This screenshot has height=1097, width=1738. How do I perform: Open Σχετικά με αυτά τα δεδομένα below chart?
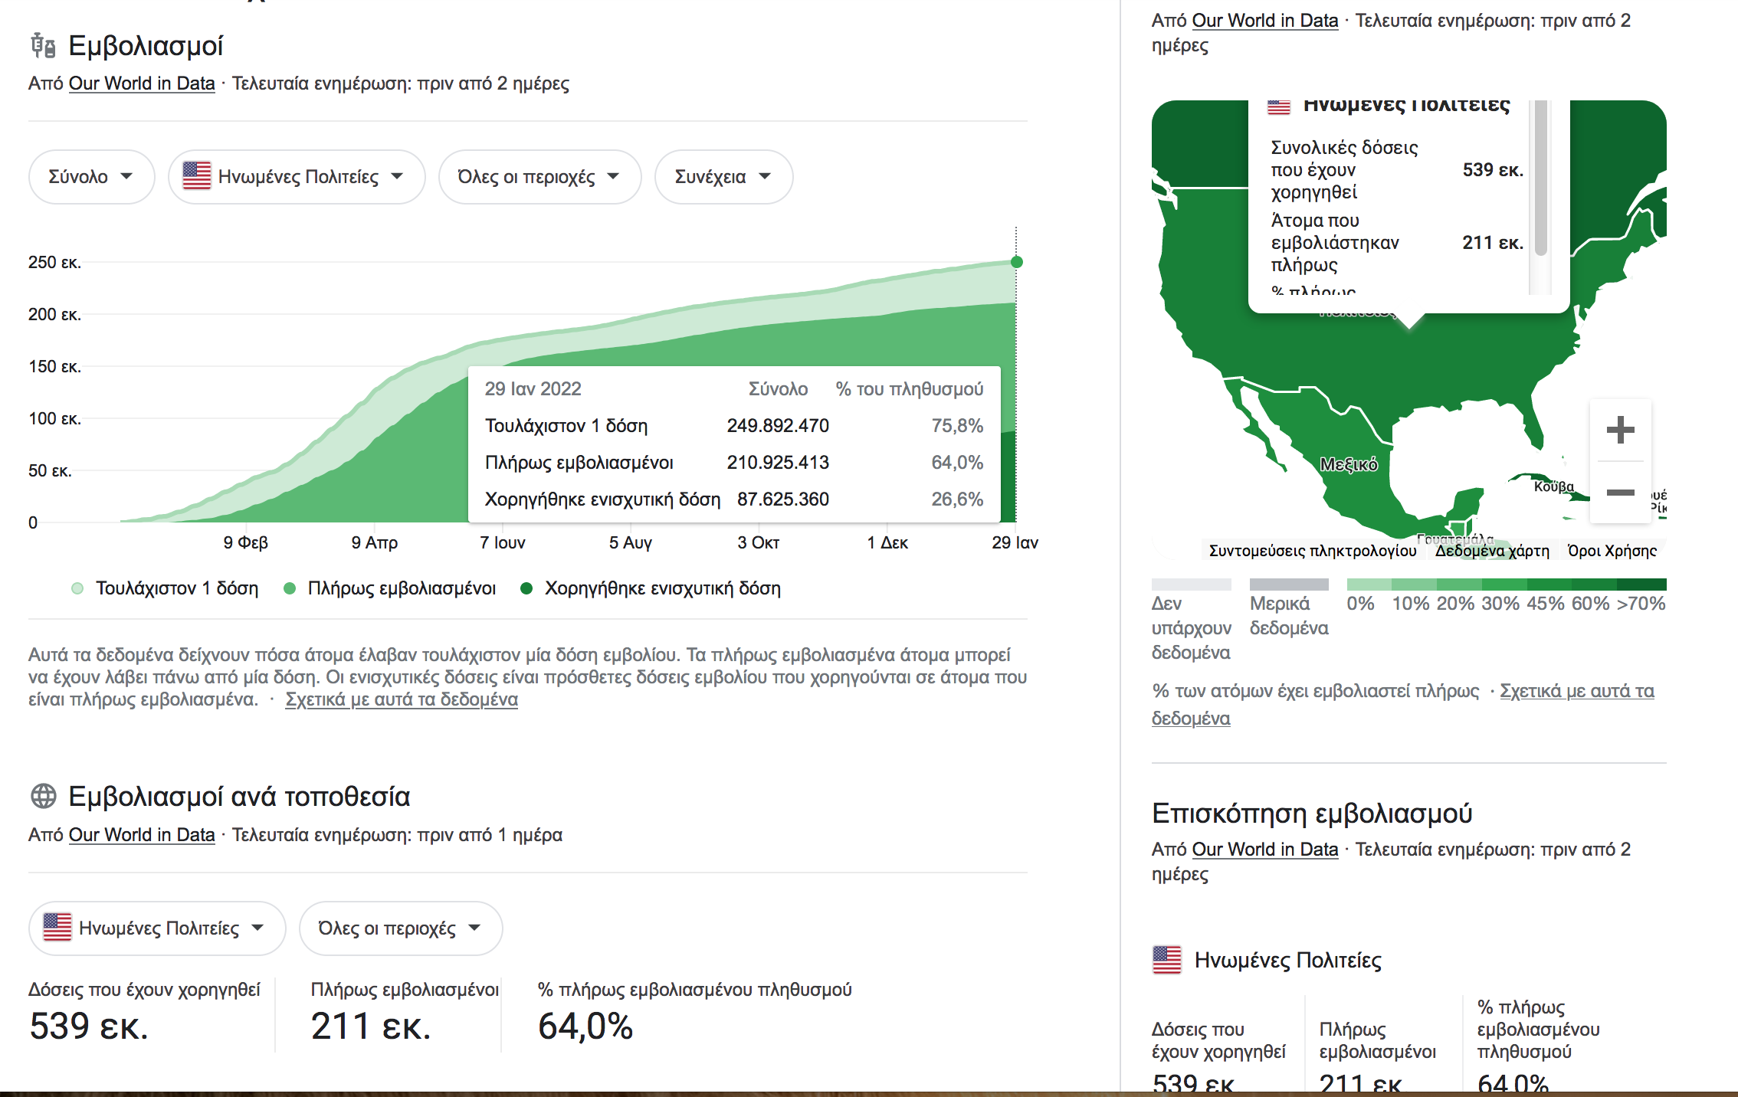tap(402, 699)
